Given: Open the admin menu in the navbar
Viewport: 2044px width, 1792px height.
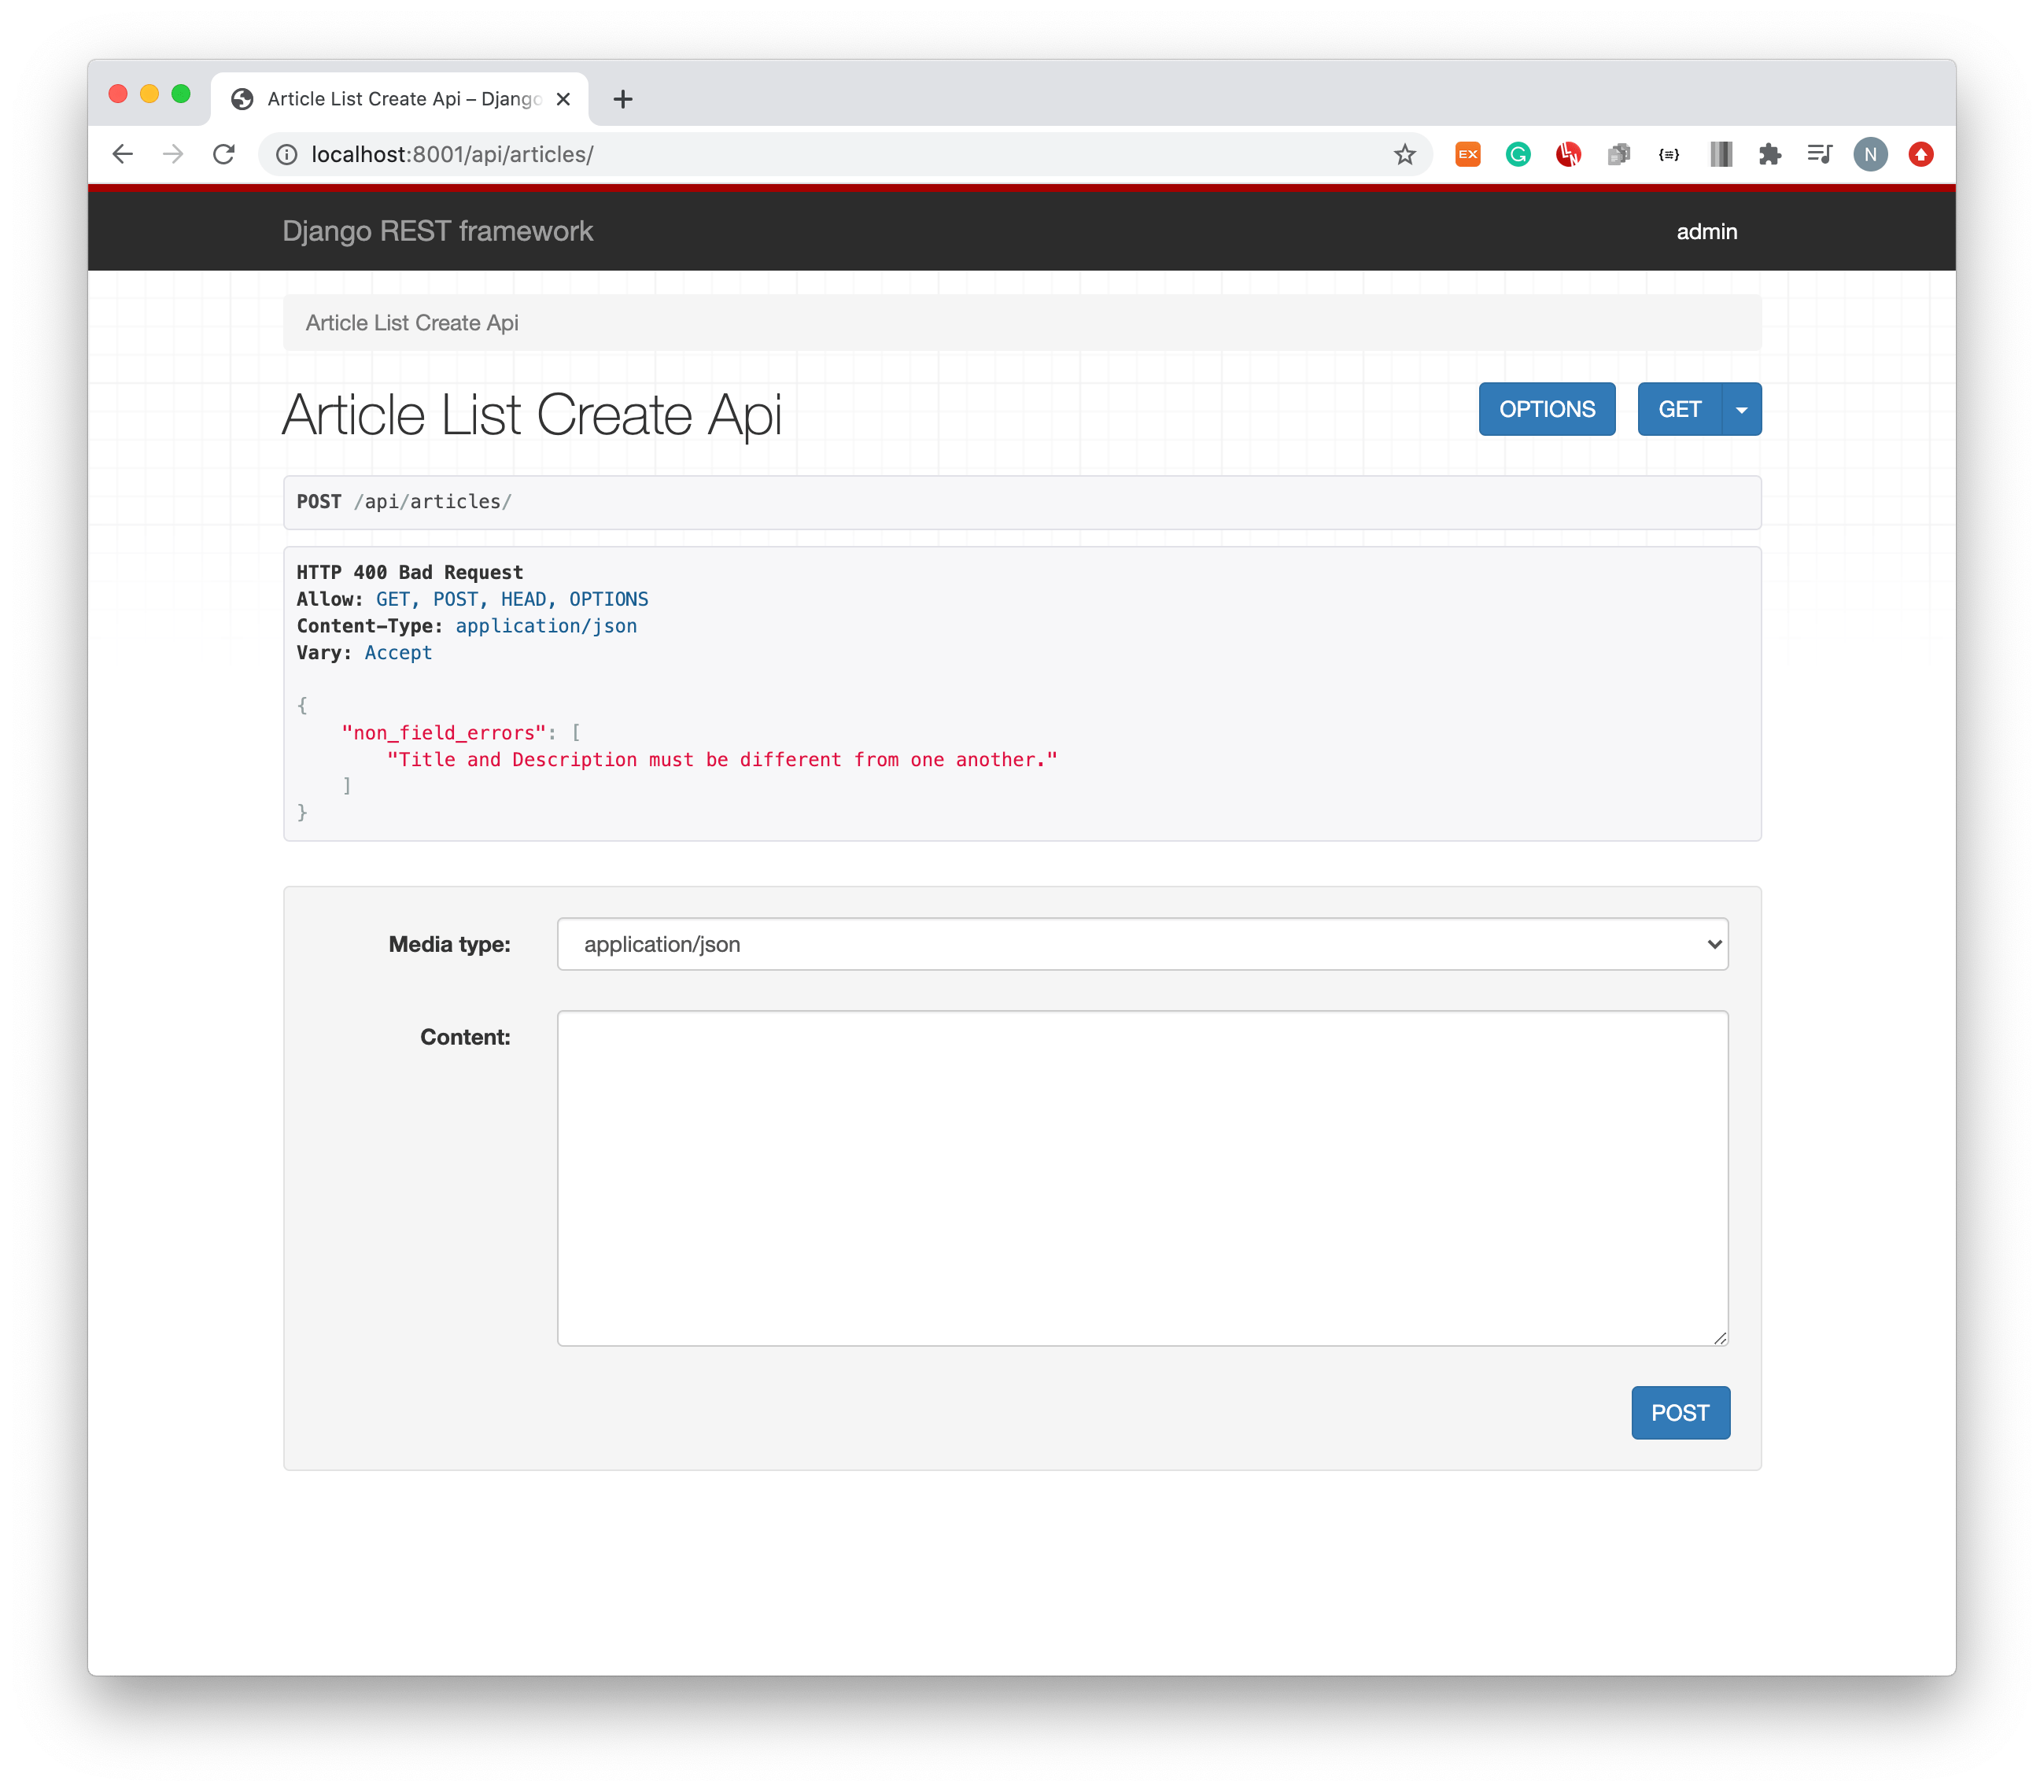Looking at the screenshot, I should pyautogui.click(x=1707, y=231).
